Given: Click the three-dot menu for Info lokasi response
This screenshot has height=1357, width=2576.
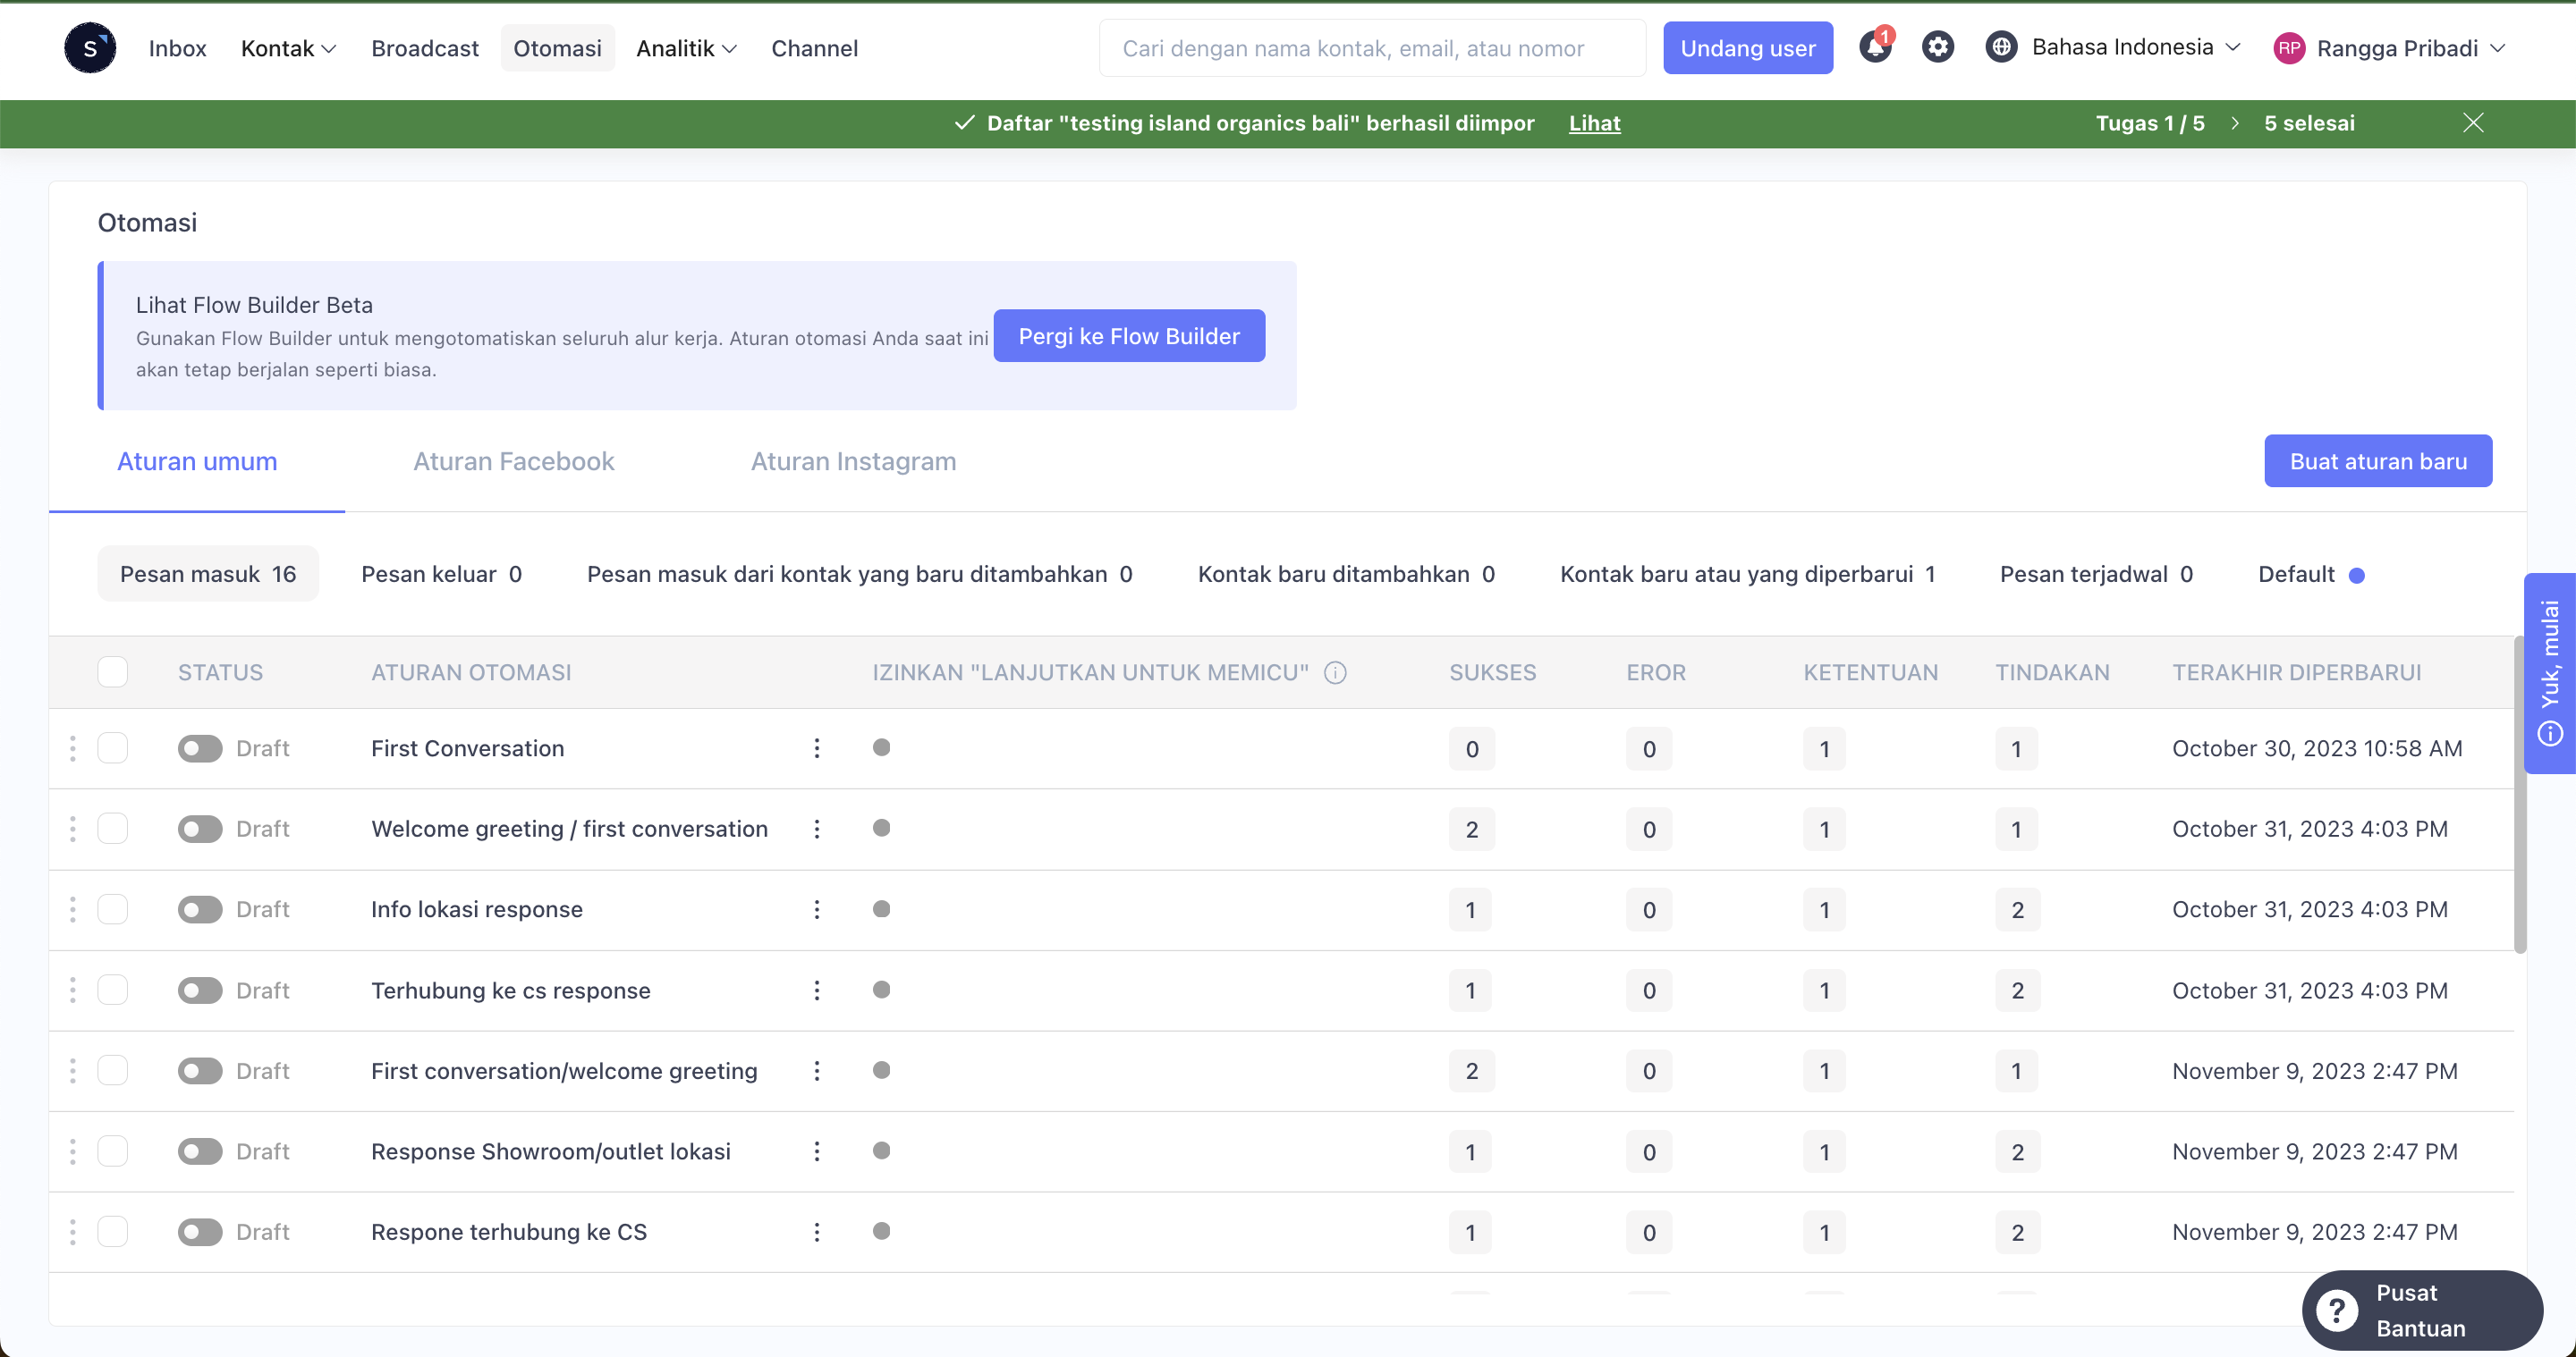Looking at the screenshot, I should click(816, 909).
